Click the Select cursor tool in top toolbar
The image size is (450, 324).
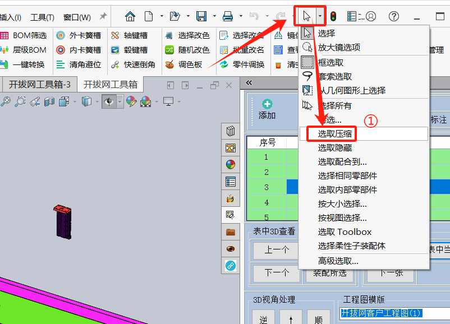306,16
